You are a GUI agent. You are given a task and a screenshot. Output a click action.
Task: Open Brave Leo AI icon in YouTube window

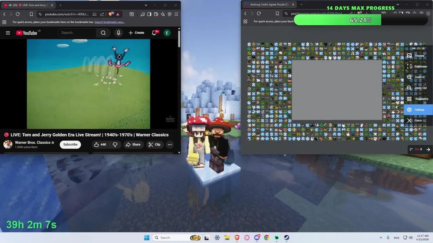point(163,14)
